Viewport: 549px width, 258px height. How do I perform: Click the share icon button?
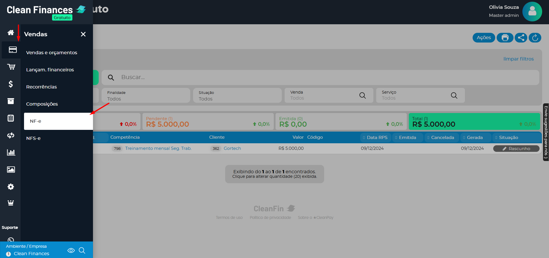click(521, 38)
